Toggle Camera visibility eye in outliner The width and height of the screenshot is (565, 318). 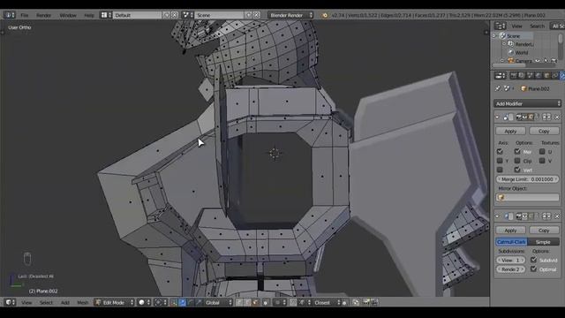(538, 61)
